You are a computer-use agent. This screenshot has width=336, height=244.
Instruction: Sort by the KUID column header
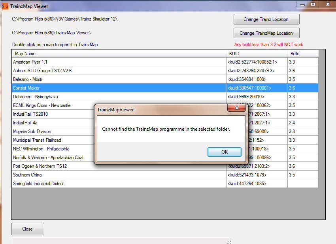point(257,54)
